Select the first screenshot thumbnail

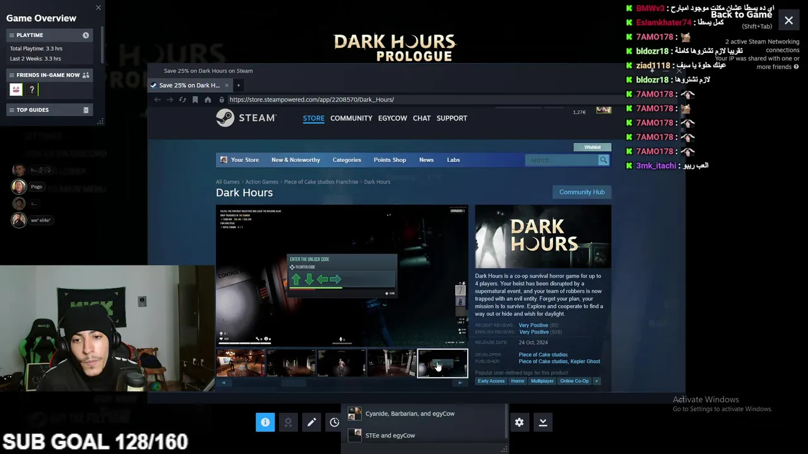[x=241, y=363]
